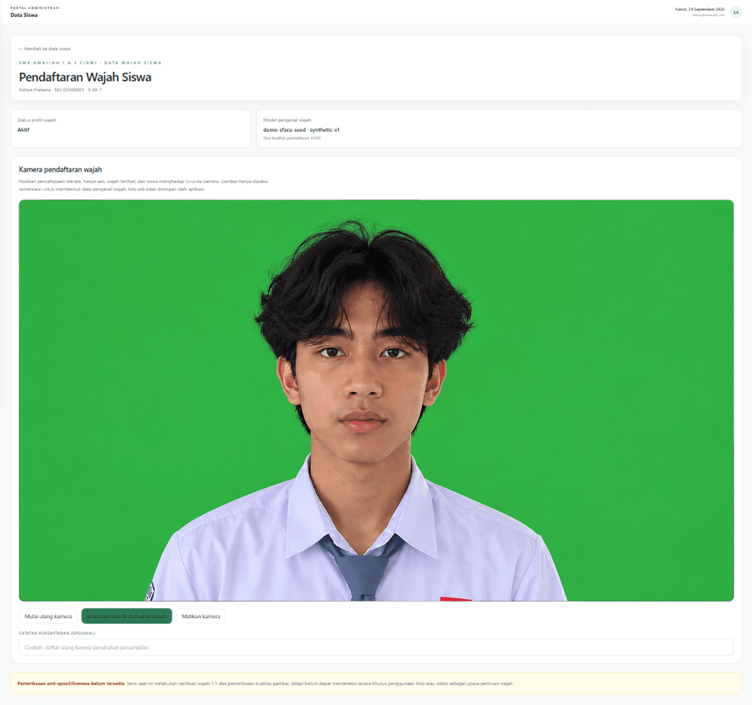The image size is (752, 705).
Task: Click the Kamera pendaftaran wajah section heading
Action: (60, 170)
